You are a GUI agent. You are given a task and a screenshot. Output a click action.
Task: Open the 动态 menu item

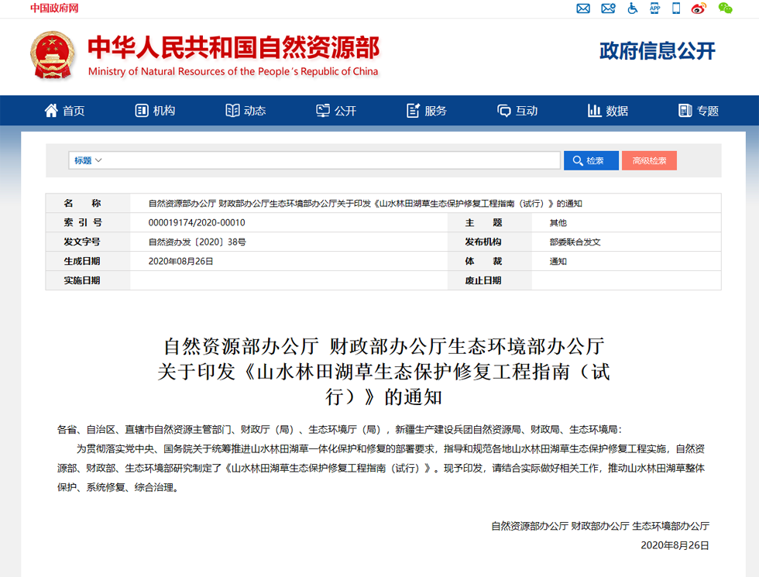pyautogui.click(x=255, y=111)
